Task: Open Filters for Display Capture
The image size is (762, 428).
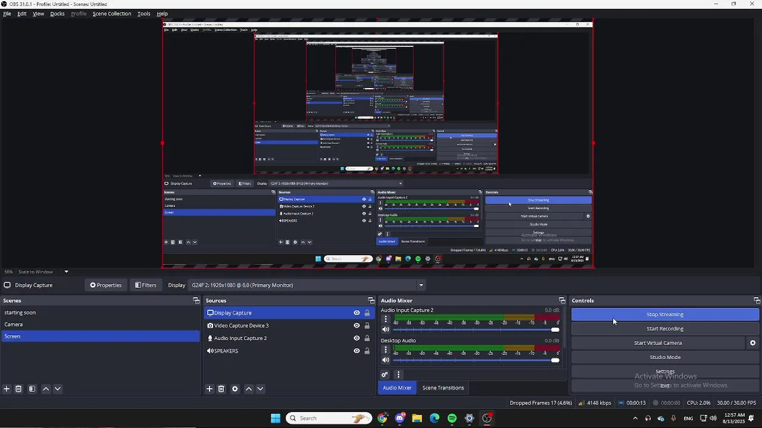Action: (146, 285)
